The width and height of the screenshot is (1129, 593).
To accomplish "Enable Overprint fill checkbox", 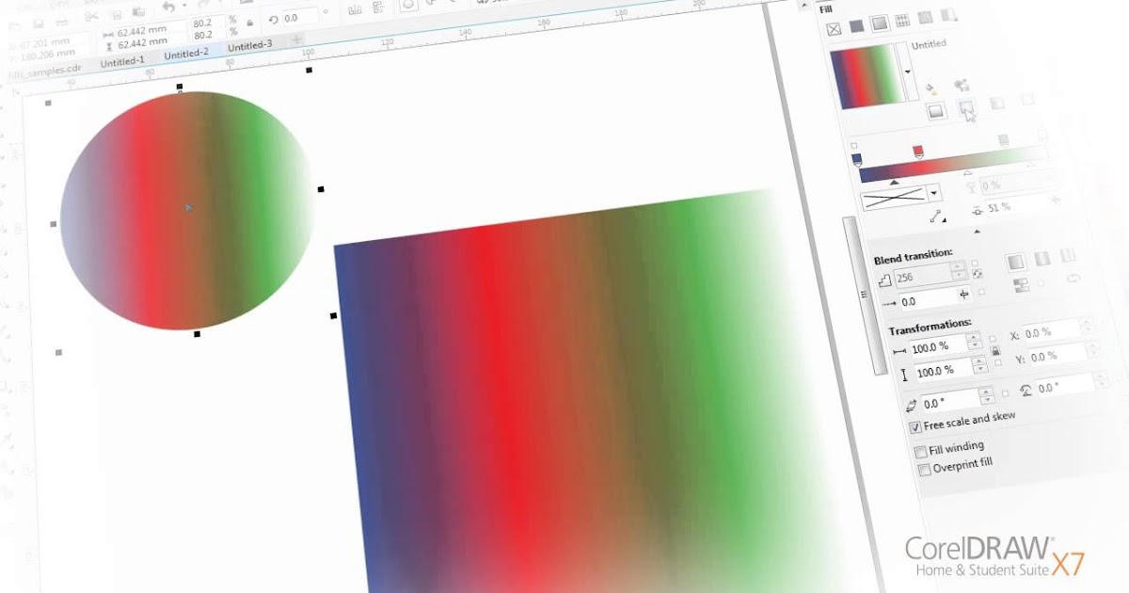I will pos(925,469).
